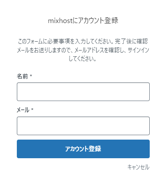Click the required asterisk beside メール
This screenshot has width=167, height=195.
pyautogui.click(x=32, y=109)
